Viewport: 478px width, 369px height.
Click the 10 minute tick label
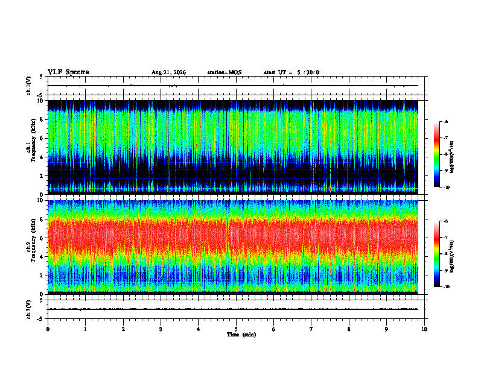click(x=424, y=329)
